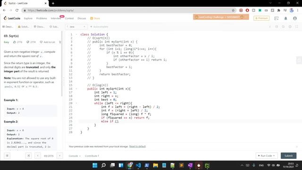Click the thumbs up like count 2776
The width and height of the screenshot is (302, 170).
click(x=18, y=42)
